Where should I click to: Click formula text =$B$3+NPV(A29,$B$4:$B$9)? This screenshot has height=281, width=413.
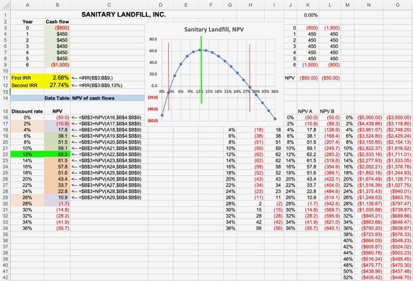[x=110, y=197]
